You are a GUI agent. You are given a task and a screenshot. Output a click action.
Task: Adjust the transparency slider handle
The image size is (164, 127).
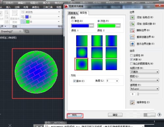coord(138,94)
